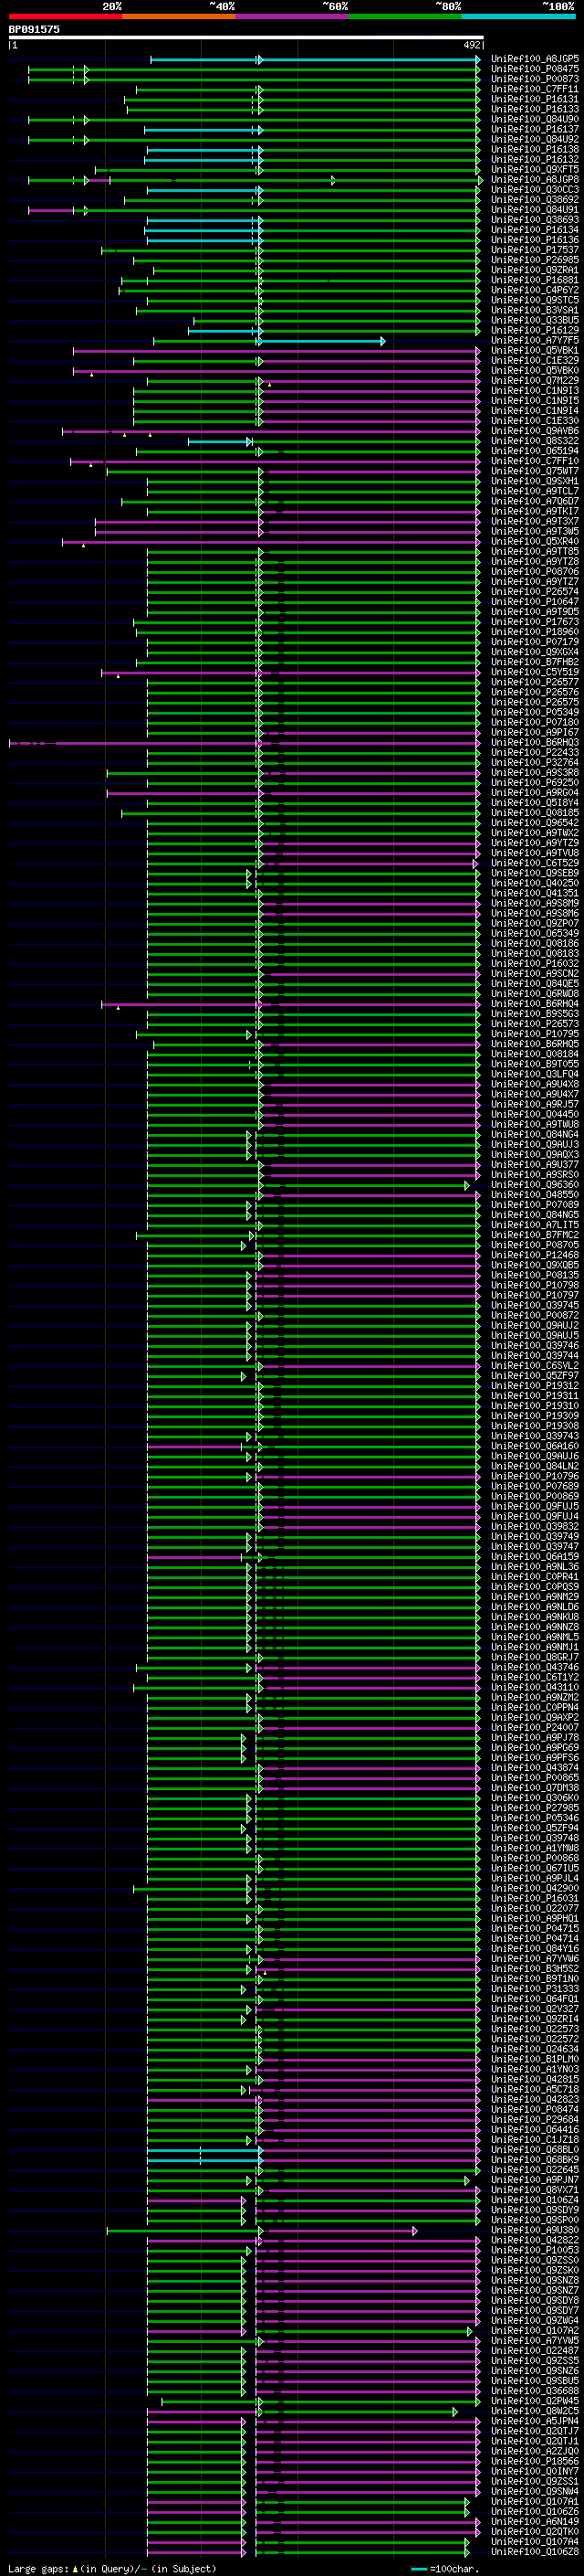Select hit UniRef100_A7Y7F5
Viewport: 584px width, 2576px height.
534,340
